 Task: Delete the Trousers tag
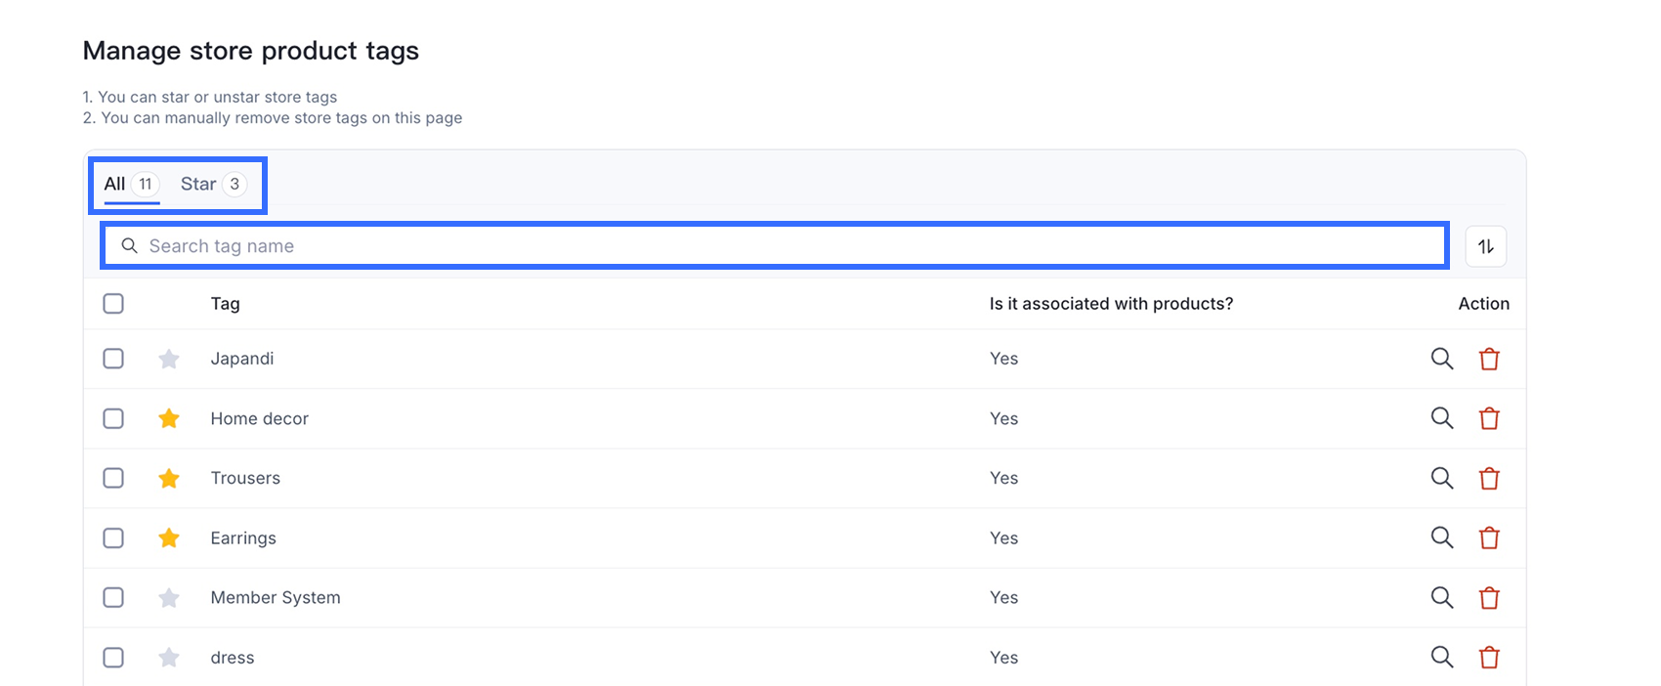click(x=1489, y=479)
